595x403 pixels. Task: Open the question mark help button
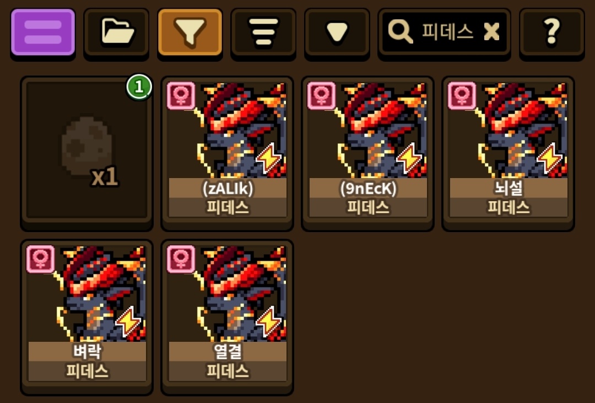tap(551, 33)
